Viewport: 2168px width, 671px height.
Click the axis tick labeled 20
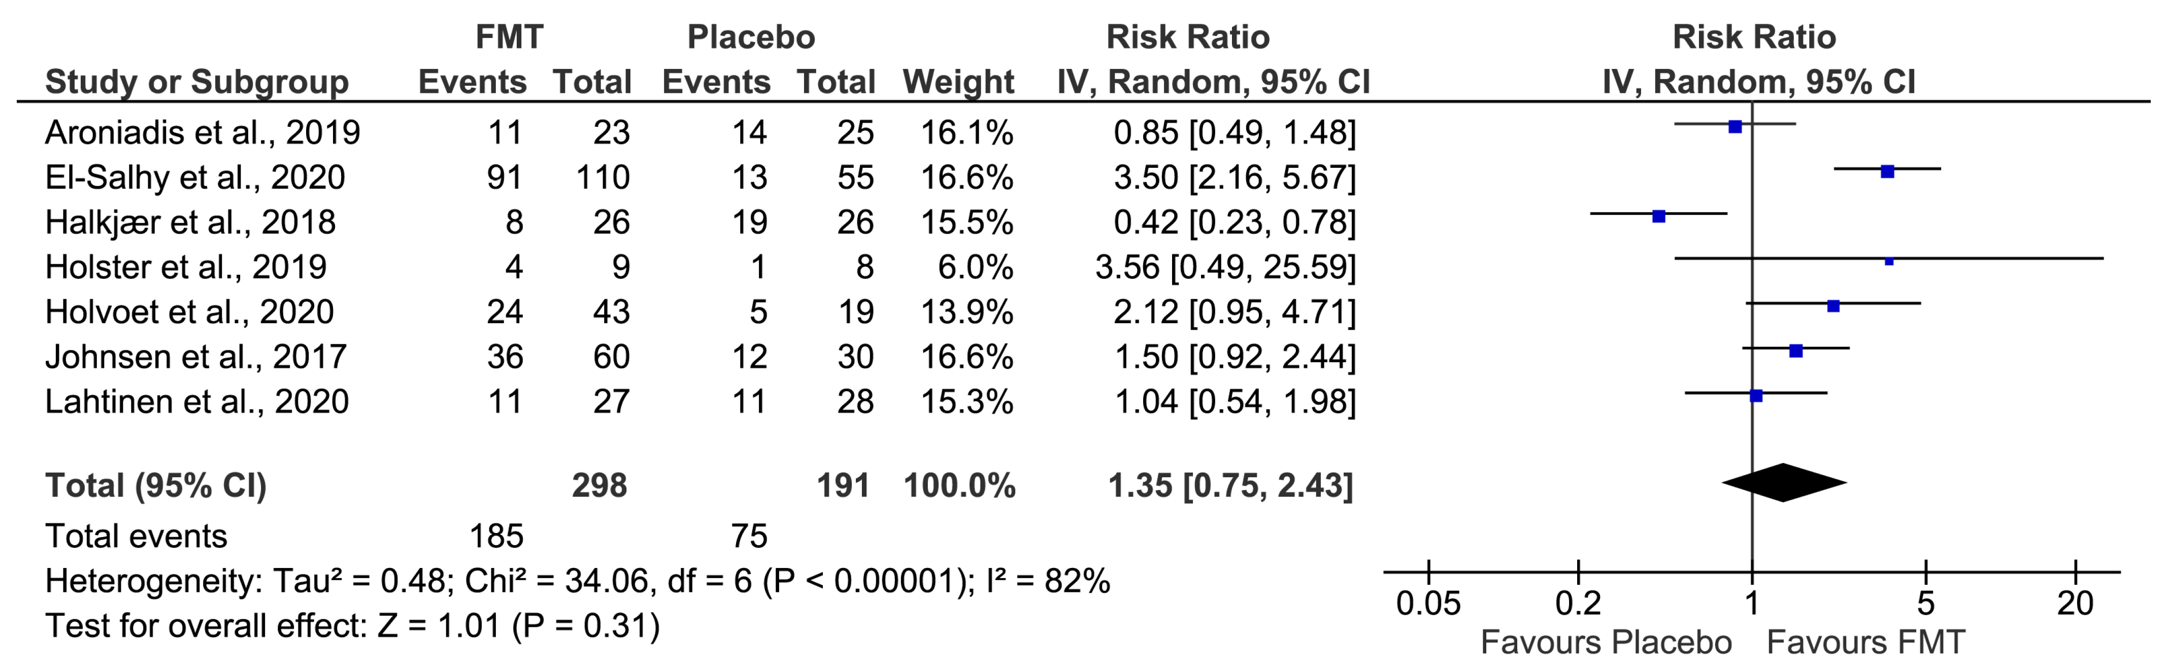click(2076, 603)
